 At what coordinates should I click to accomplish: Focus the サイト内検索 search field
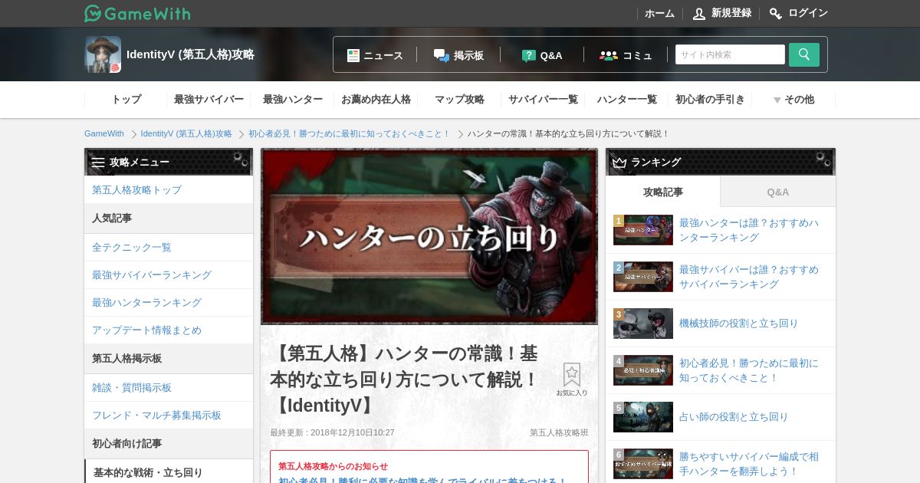(730, 54)
